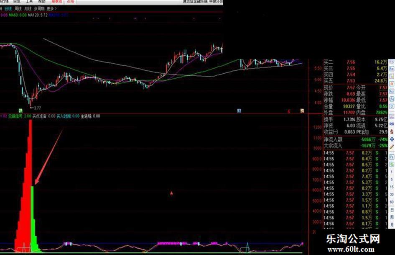Image resolution: width=395 pixels, height=255 pixels.
Task: Click the 买三 7.55 order book row
Action: [355, 68]
